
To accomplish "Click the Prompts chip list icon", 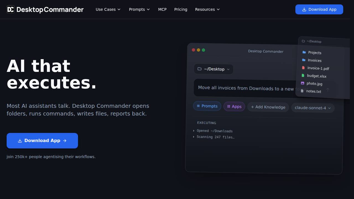I will coord(198,106).
